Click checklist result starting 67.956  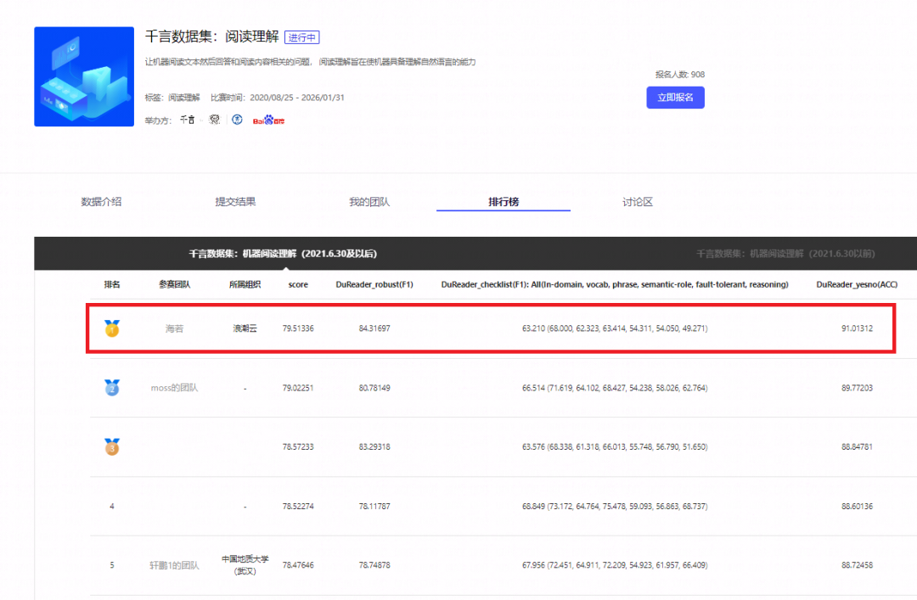615,565
